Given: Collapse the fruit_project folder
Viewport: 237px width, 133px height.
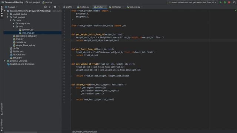Looking at the screenshot, I should point(7,17).
